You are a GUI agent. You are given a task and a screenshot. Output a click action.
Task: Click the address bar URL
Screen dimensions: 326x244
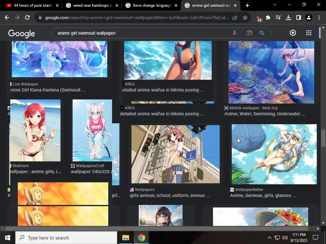pos(137,18)
